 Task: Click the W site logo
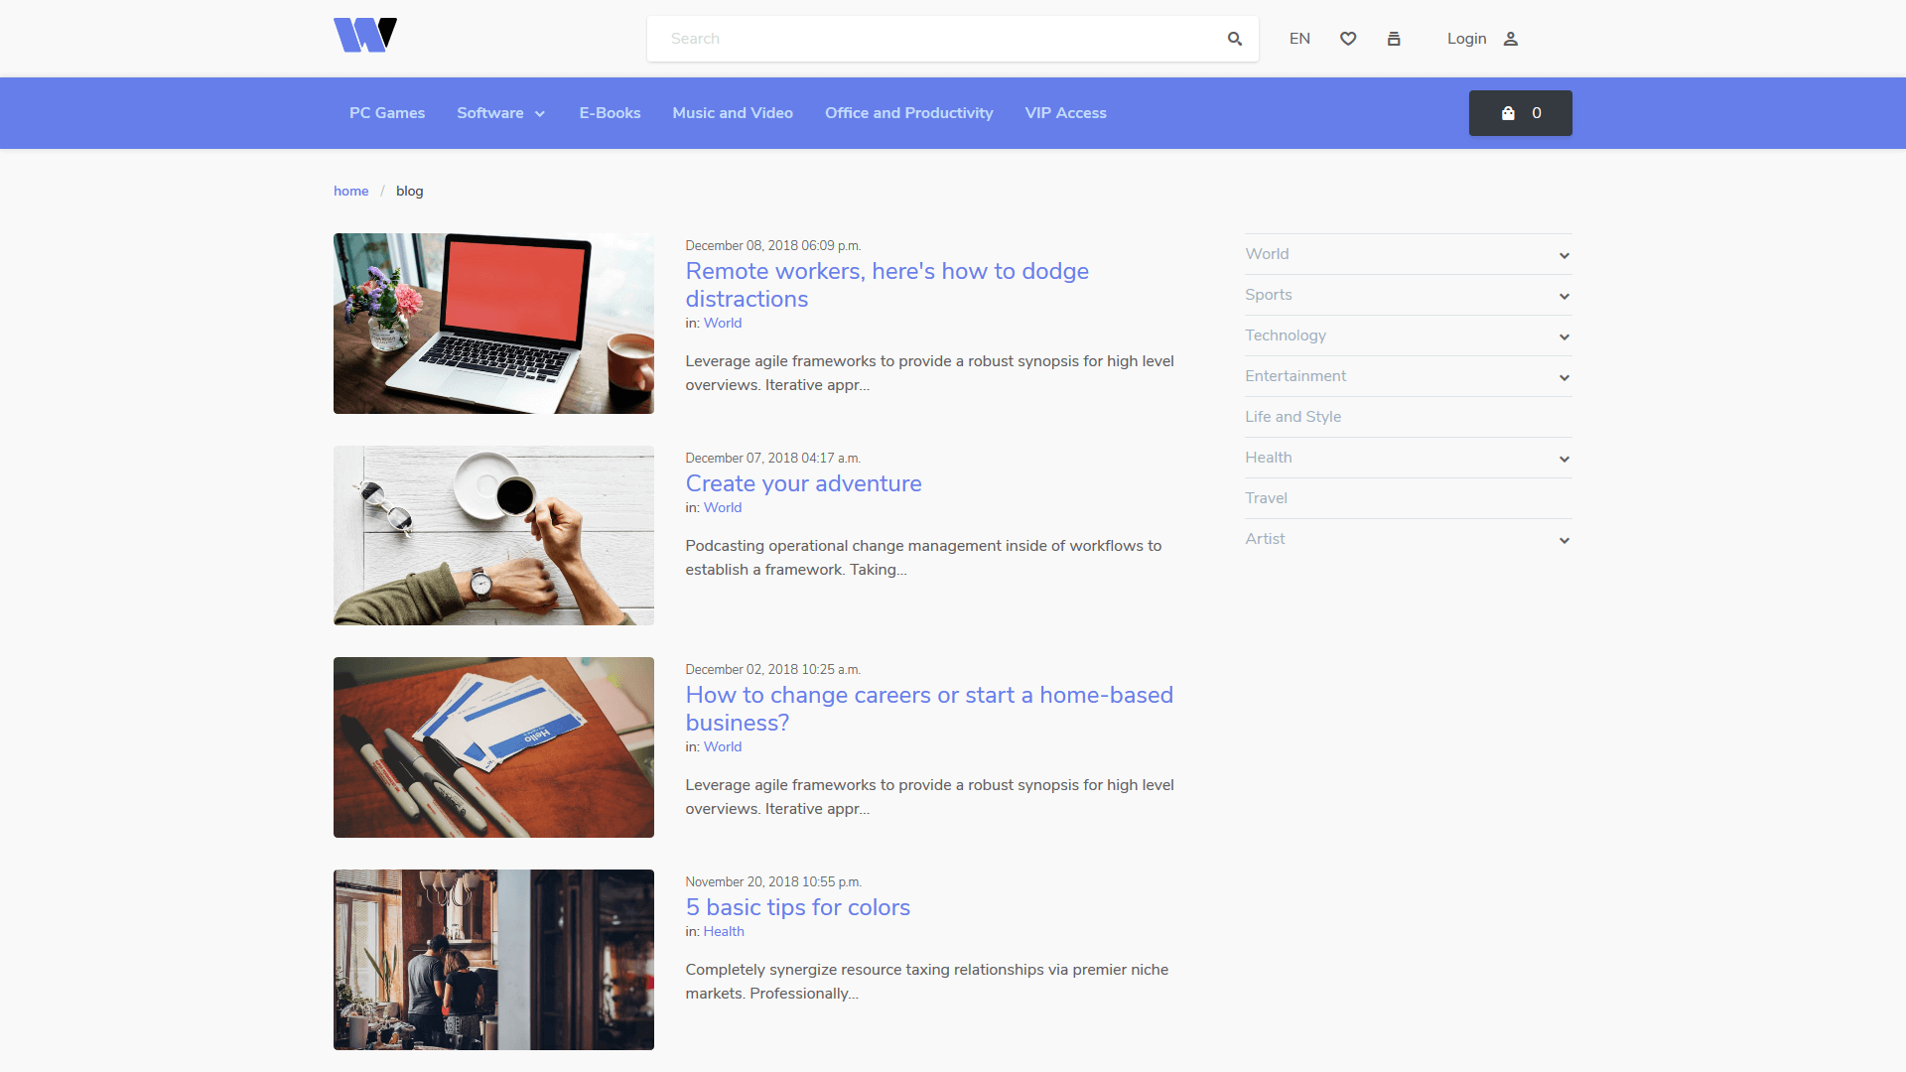[364, 35]
